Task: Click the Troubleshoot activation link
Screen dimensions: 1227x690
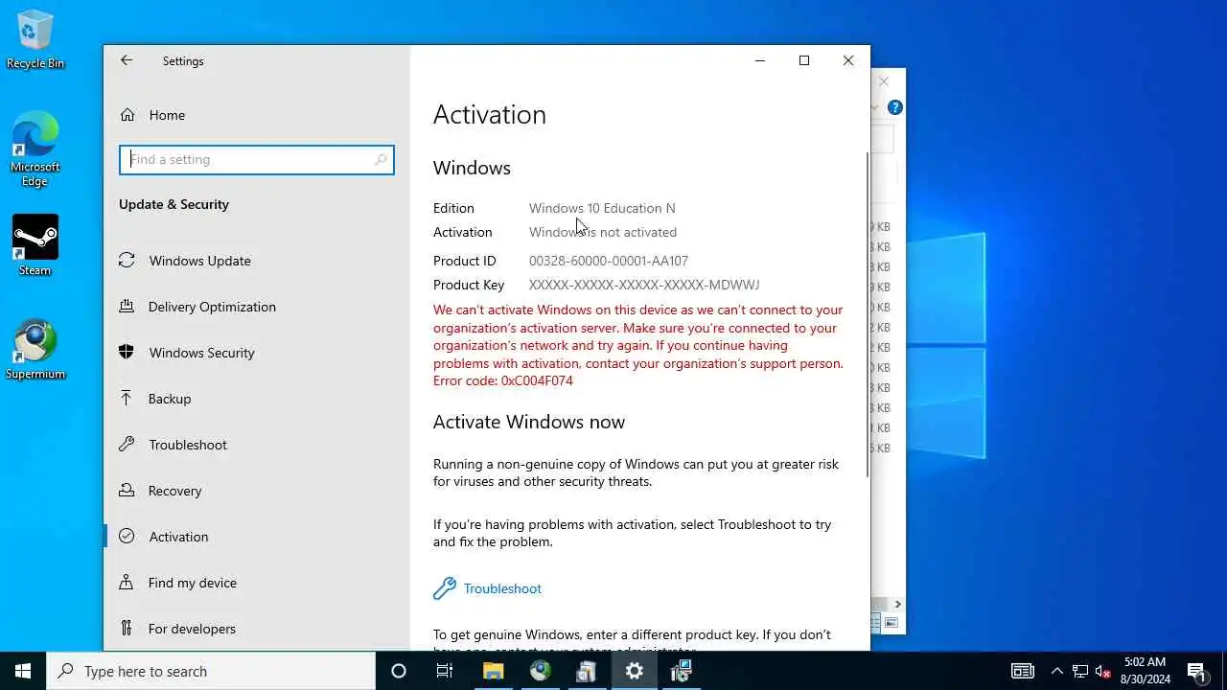Action: pyautogui.click(x=502, y=588)
